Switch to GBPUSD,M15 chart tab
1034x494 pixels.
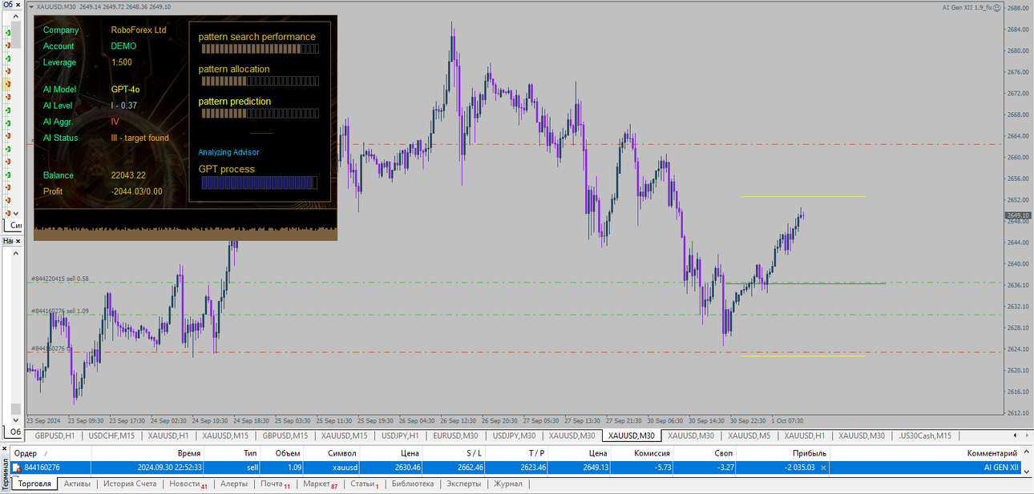click(x=285, y=436)
